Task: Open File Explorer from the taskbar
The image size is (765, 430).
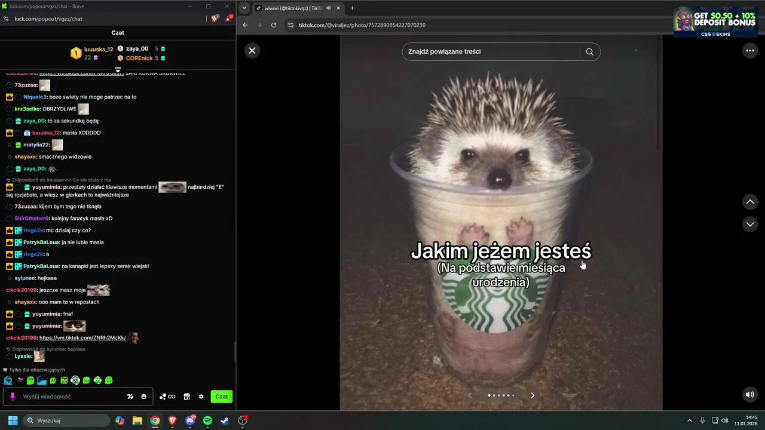Action: (137, 420)
